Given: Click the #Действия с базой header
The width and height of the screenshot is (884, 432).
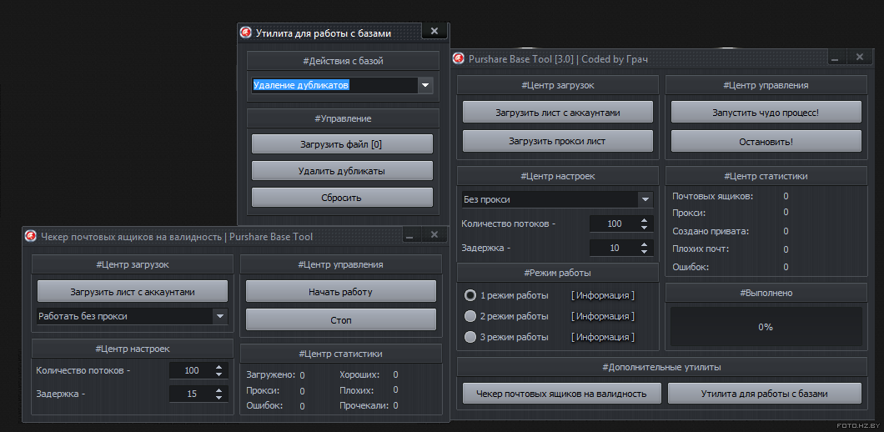Looking at the screenshot, I should [343, 61].
